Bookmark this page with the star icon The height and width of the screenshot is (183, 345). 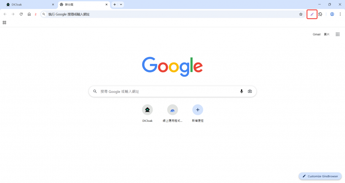click(301, 14)
